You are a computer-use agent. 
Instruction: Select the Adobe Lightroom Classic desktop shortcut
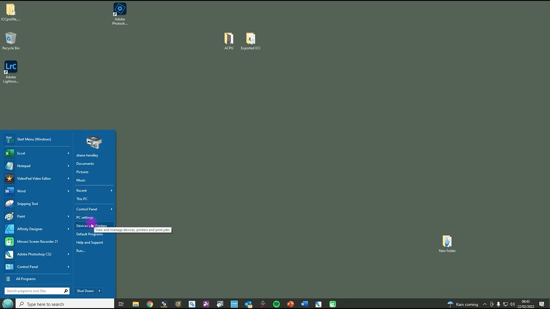click(x=11, y=72)
